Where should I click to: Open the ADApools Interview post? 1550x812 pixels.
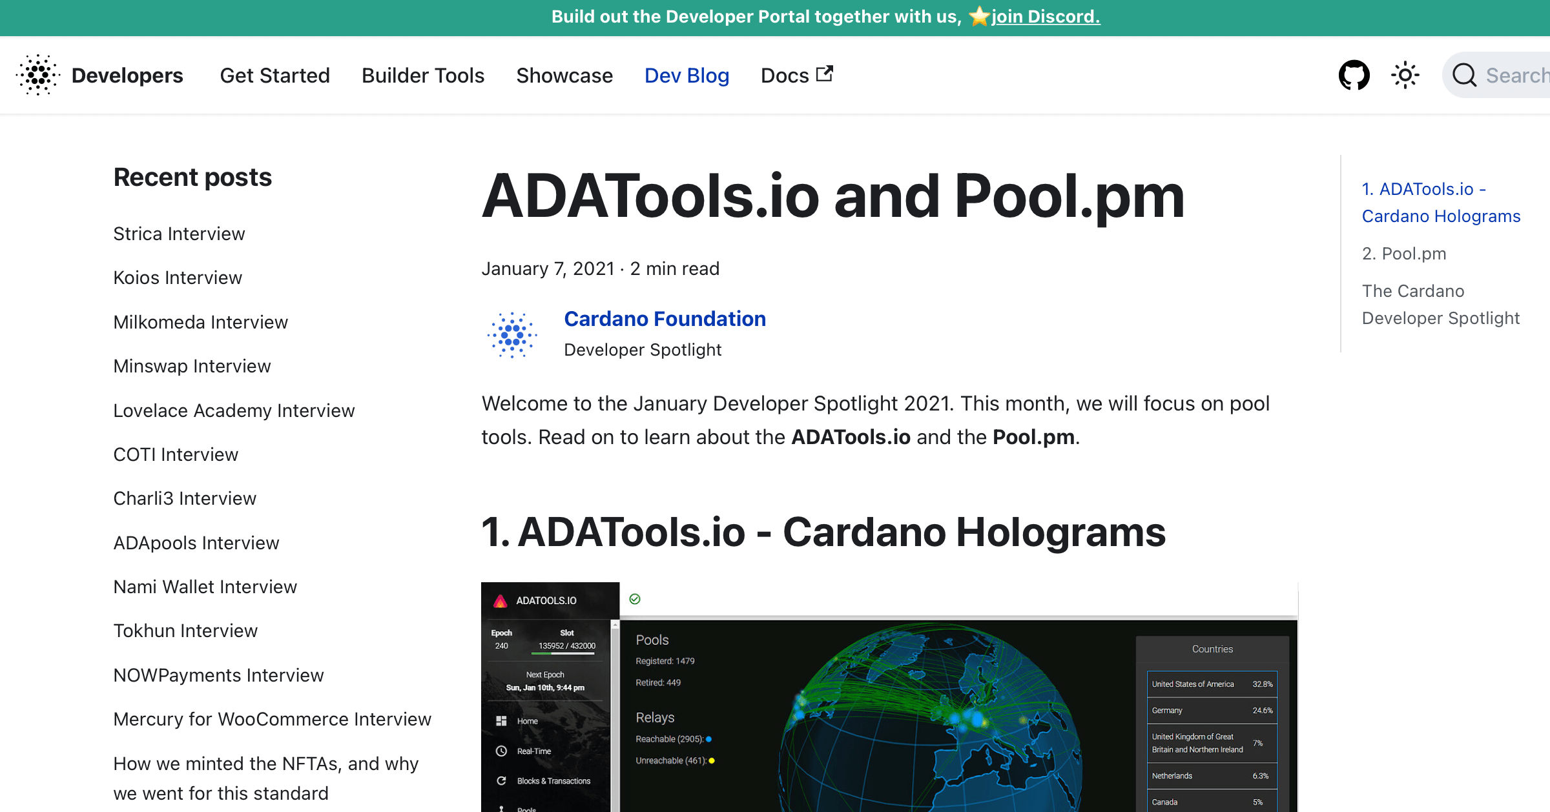[196, 543]
